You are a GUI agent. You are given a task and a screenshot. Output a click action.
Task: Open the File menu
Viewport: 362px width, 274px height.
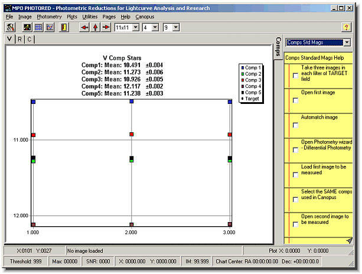9,17
